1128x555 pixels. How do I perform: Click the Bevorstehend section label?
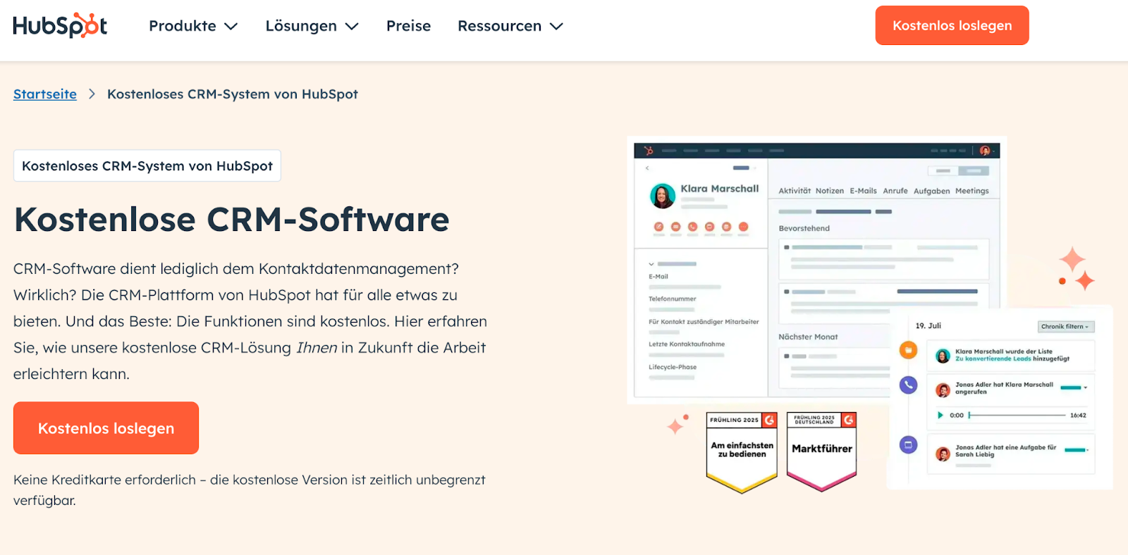[x=804, y=228]
